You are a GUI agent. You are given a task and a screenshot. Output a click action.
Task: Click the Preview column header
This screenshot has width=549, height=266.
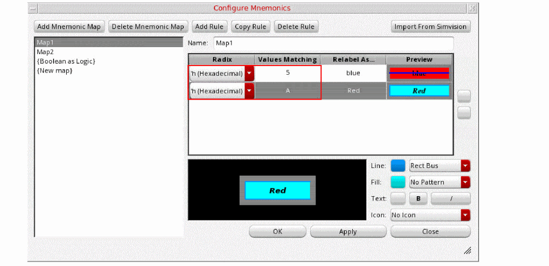[x=419, y=60]
